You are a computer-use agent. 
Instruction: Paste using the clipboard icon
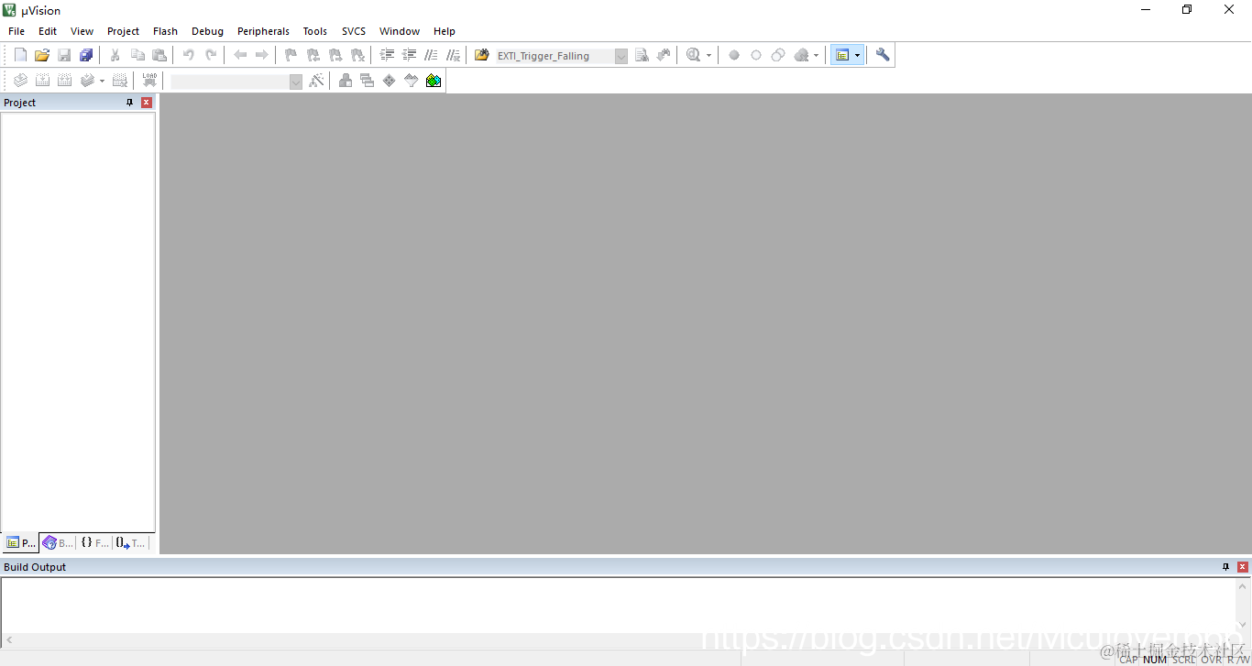(159, 55)
